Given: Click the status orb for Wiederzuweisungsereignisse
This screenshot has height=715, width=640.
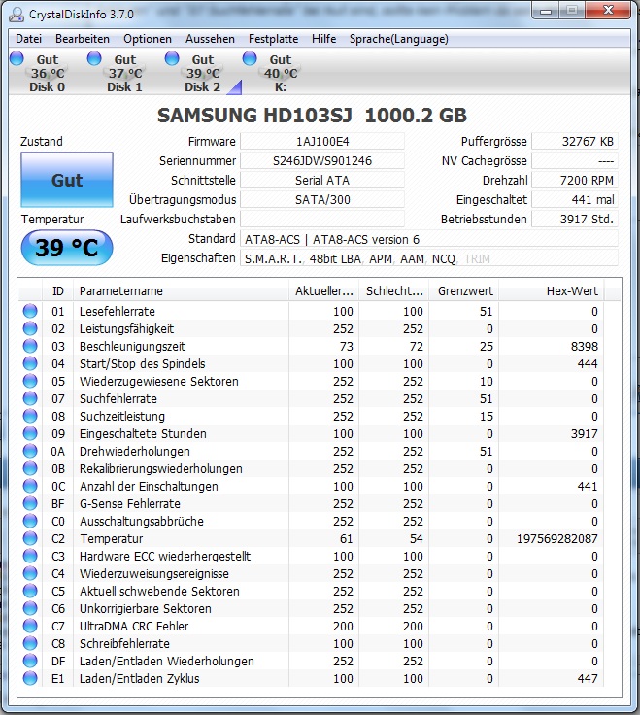Looking at the screenshot, I should tap(30, 573).
